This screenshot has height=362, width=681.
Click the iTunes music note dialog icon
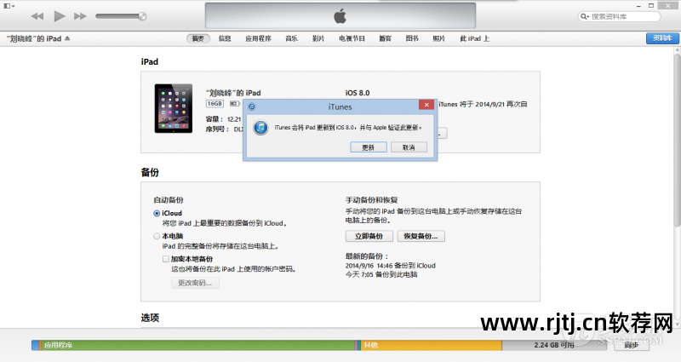[x=260, y=128]
